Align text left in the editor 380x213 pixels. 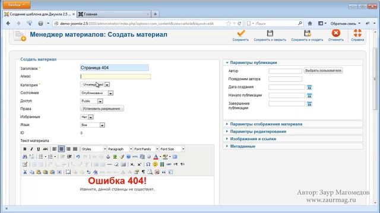pyautogui.click(x=55, y=149)
